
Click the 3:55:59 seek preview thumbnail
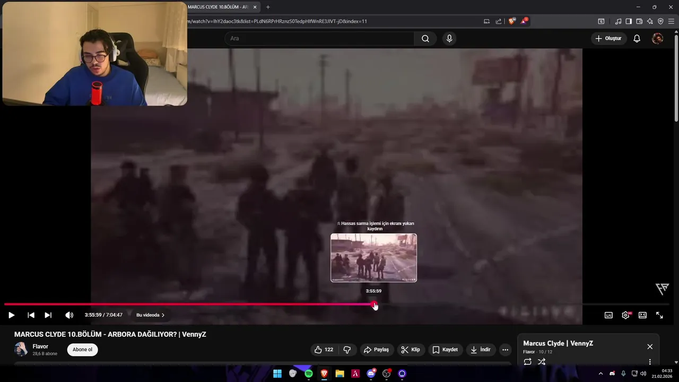click(373, 258)
